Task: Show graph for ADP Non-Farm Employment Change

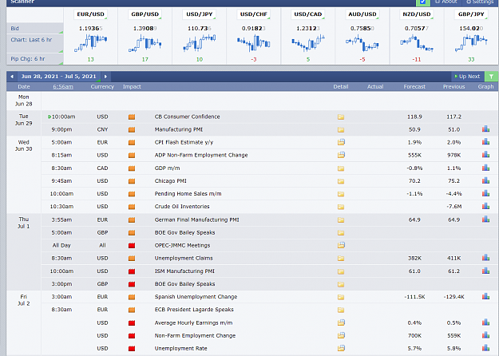Action: [485, 154]
